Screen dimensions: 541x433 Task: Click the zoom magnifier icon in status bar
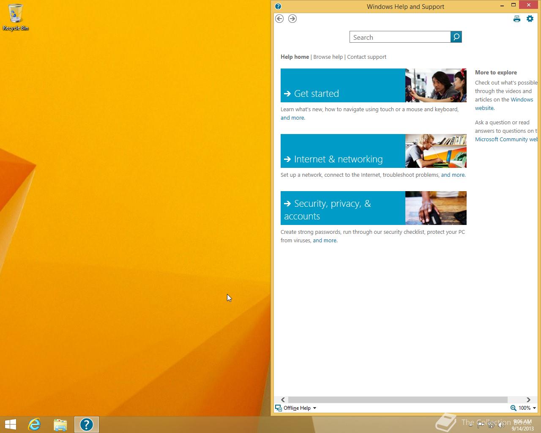(513, 408)
